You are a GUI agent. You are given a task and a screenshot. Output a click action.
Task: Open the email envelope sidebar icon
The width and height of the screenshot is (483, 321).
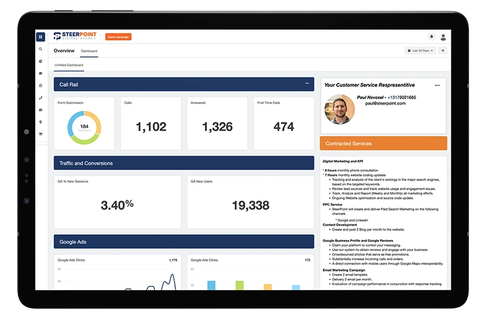tap(41, 110)
